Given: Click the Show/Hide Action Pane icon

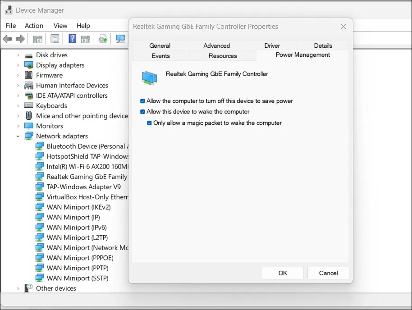Looking at the screenshot, I should pos(86,39).
